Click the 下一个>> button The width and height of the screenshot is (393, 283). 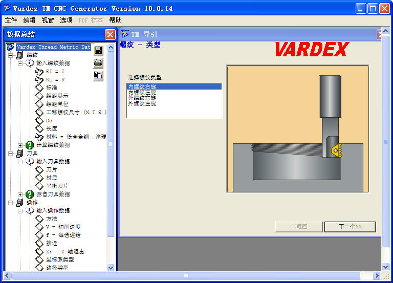tap(350, 227)
